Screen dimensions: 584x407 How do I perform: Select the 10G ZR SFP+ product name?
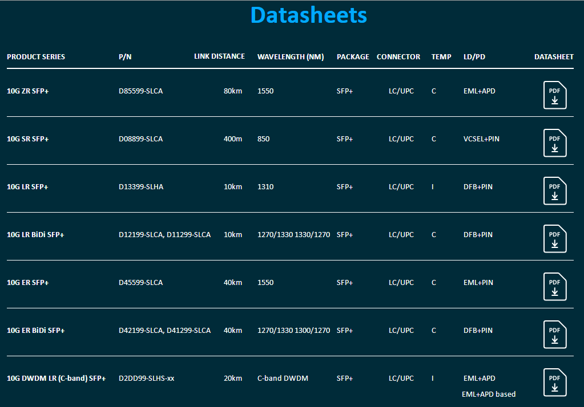coord(28,91)
